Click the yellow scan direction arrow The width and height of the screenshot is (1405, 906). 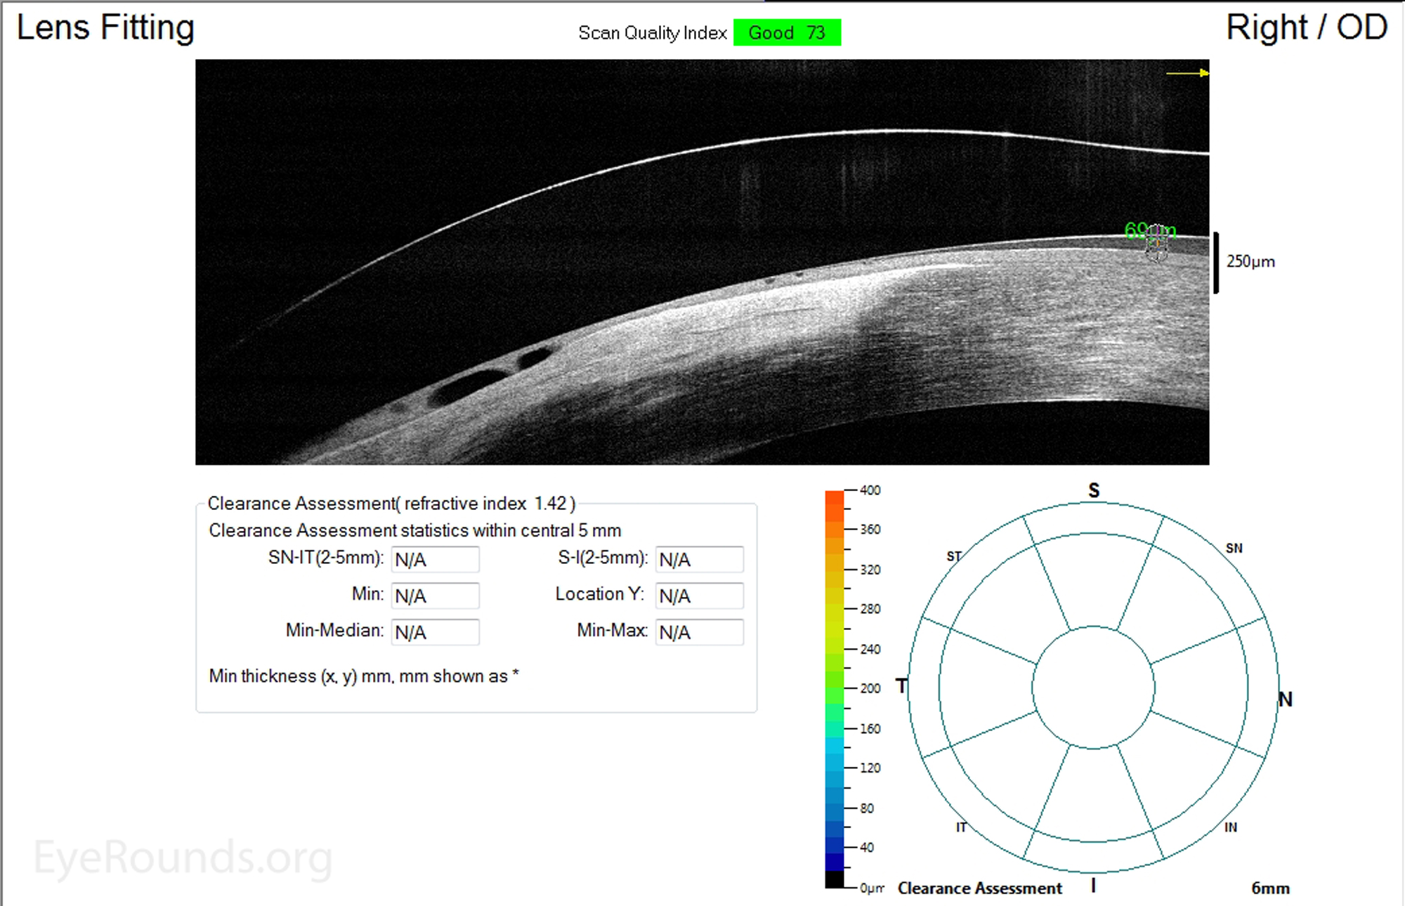(1187, 72)
